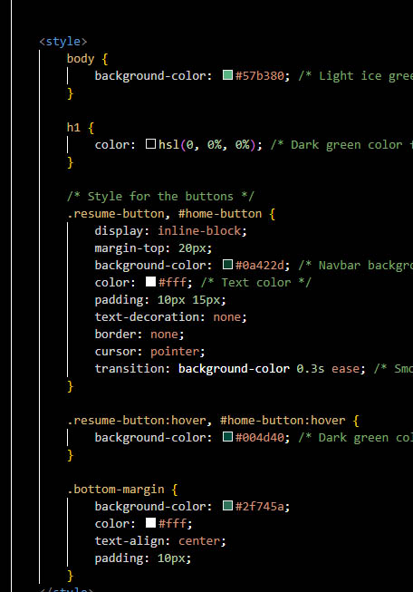
Task: Place cursor on text-decoration: none line
Action: pos(171,316)
